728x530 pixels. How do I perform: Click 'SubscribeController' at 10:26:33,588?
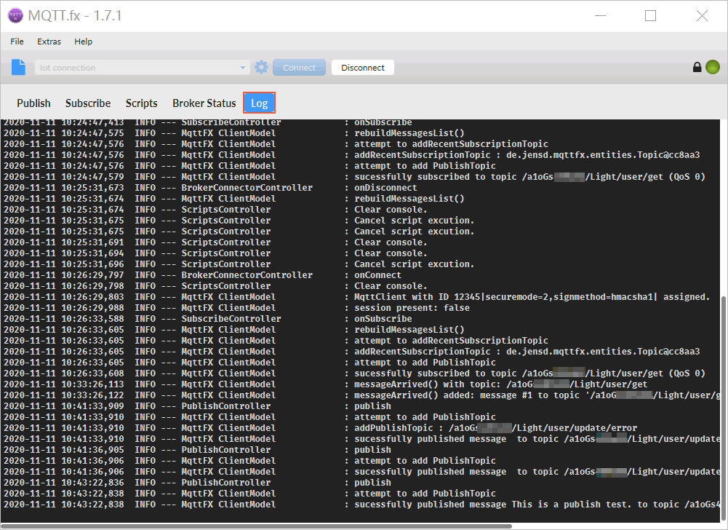click(x=231, y=318)
